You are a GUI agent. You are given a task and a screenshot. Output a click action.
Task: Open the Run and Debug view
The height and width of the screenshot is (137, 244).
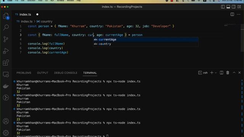pos(6,51)
